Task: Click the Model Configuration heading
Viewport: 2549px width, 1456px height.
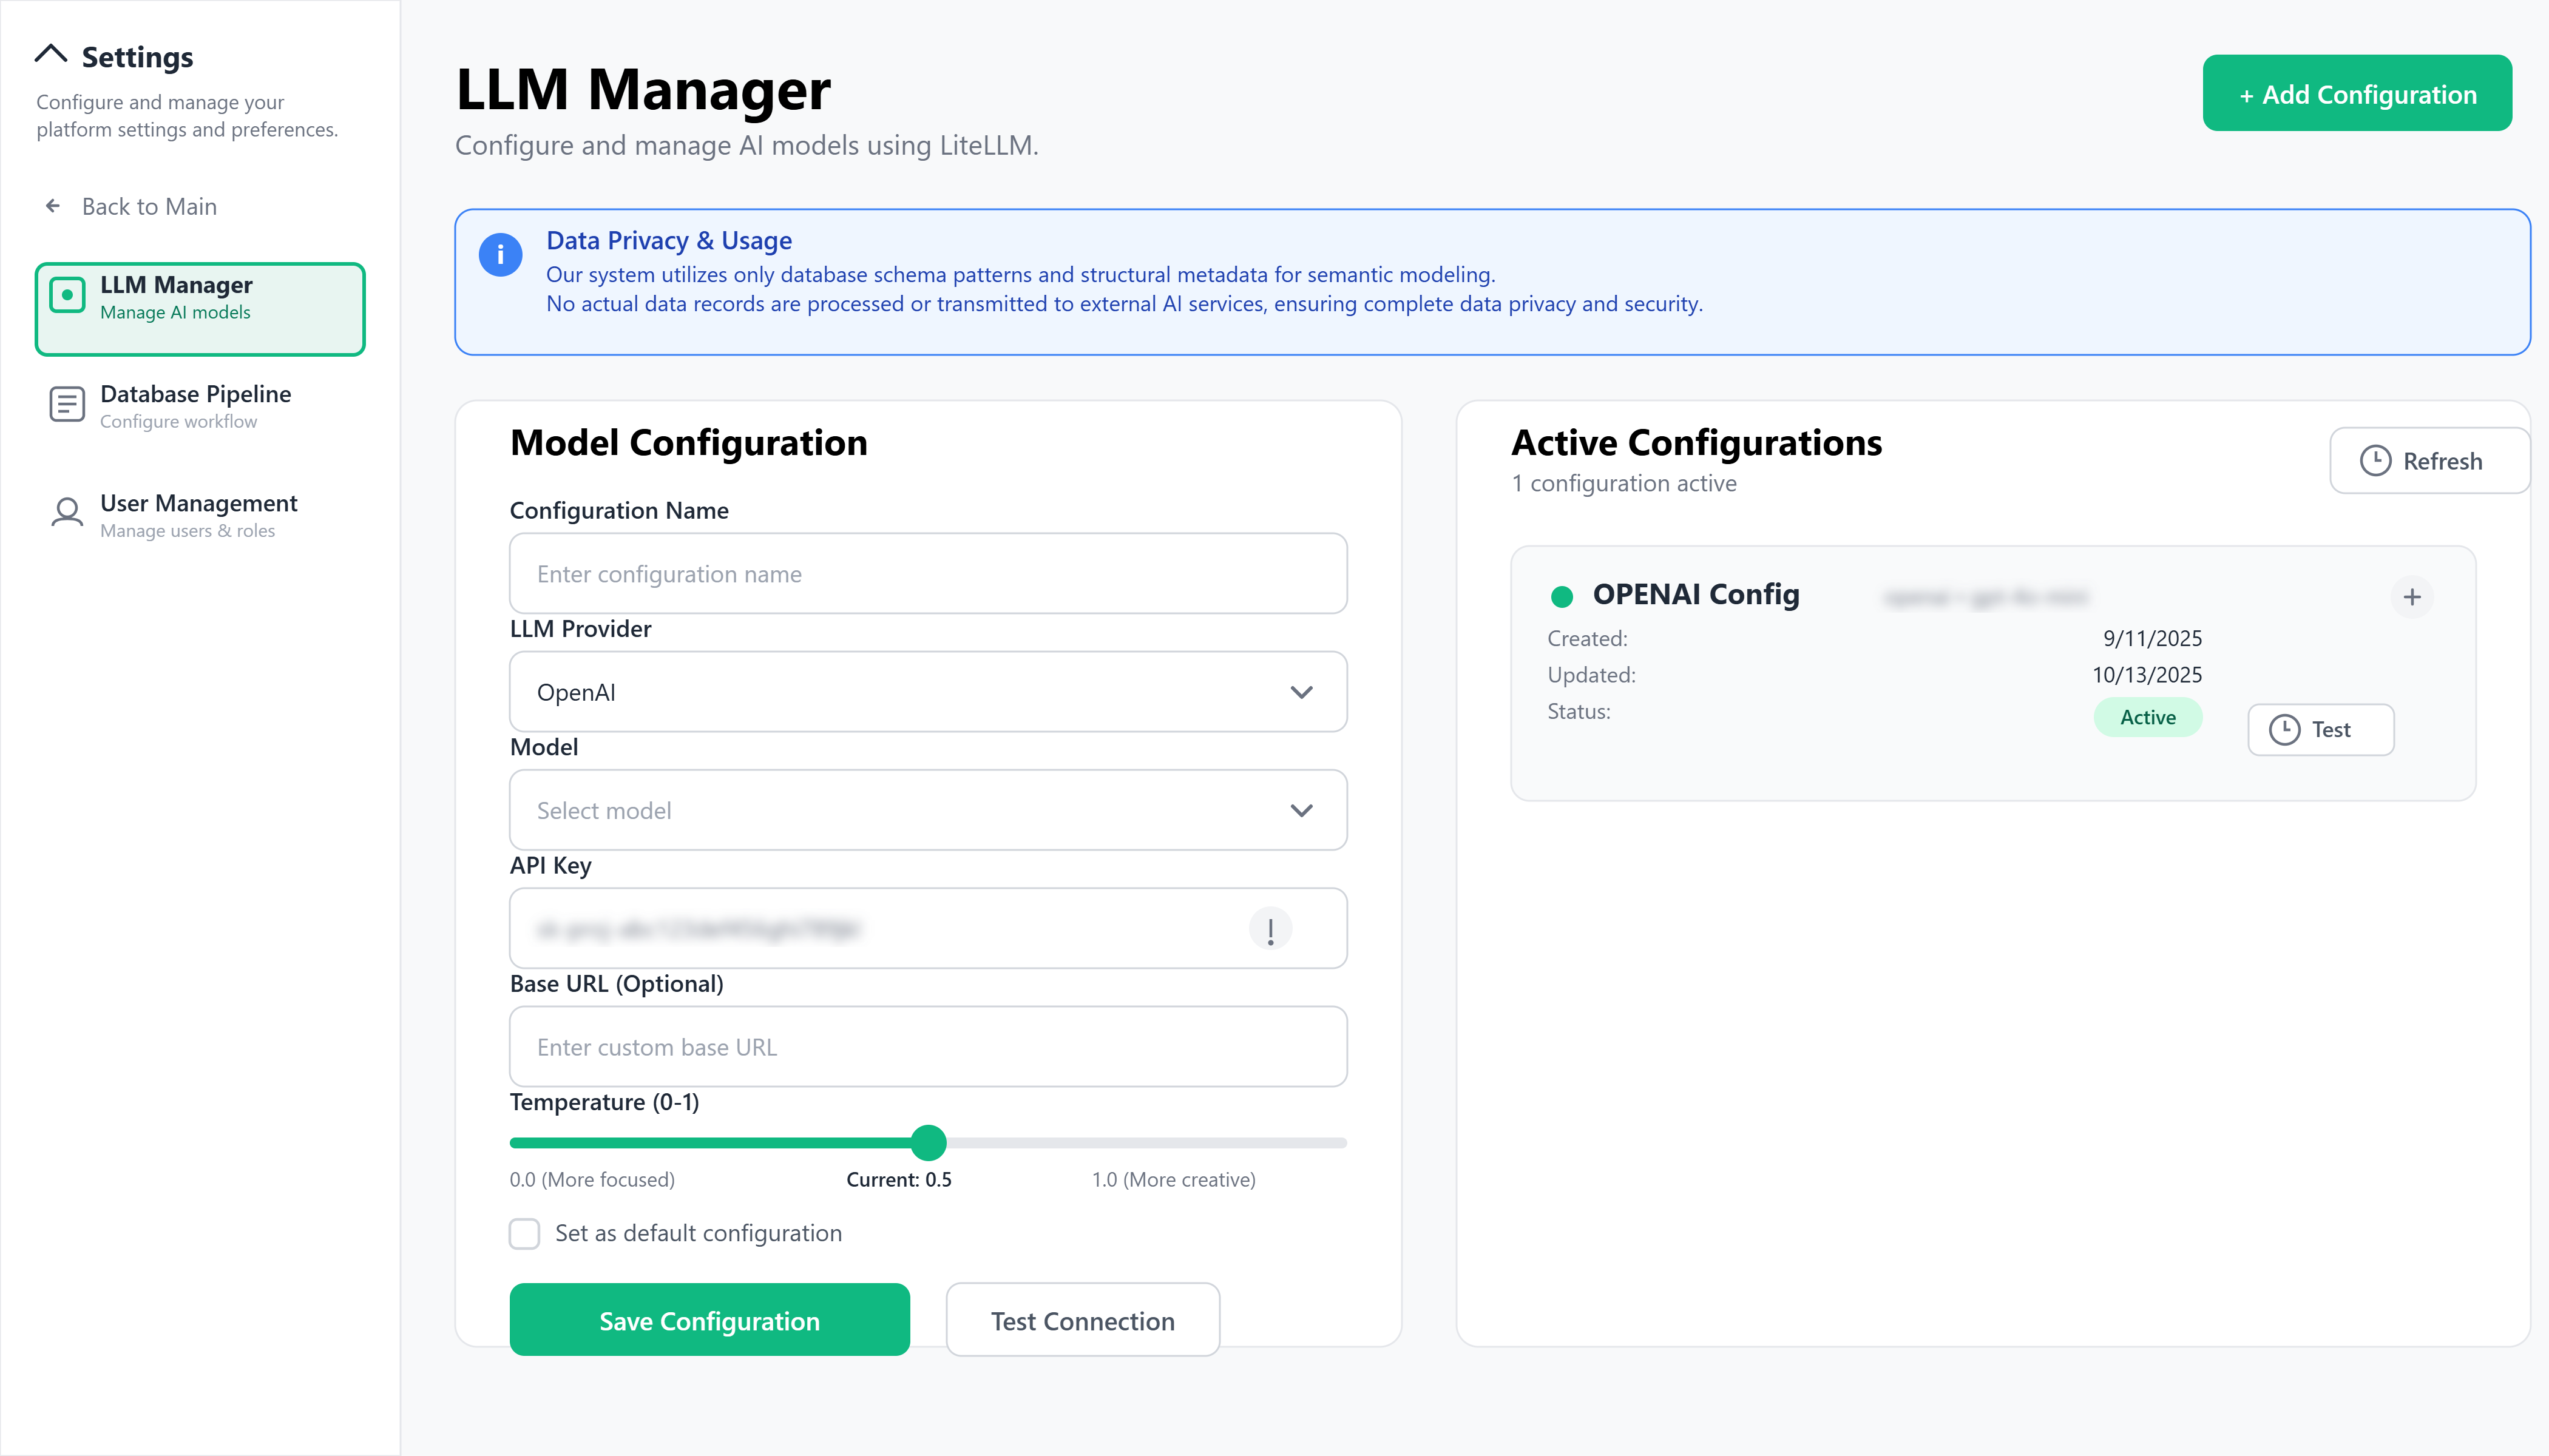Action: coord(688,442)
